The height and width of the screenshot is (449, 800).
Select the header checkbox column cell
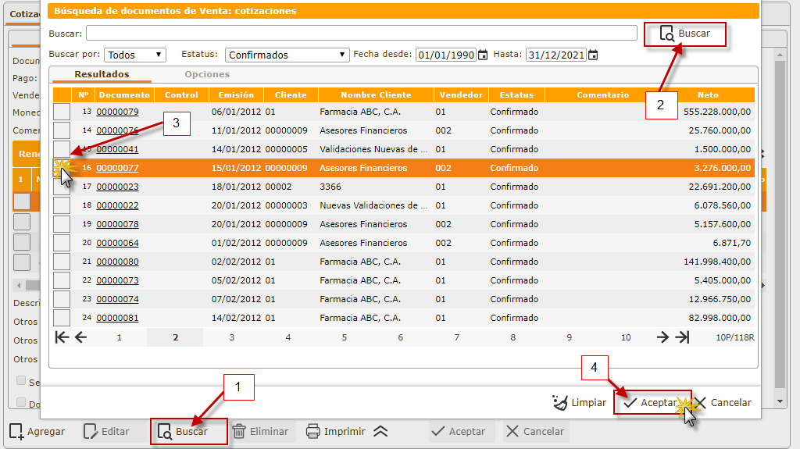tap(62, 95)
